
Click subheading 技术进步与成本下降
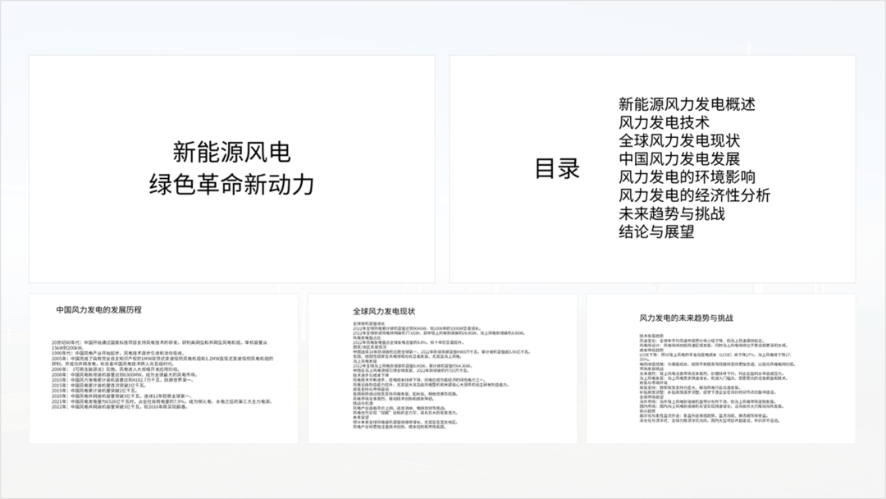point(371,375)
